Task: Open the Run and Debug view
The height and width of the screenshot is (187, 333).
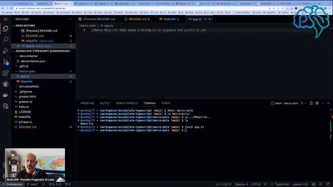Action: (x=6, y=51)
